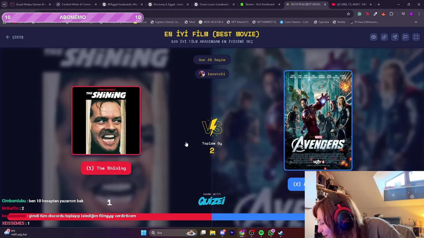Open Color Owners bookmark
The width and height of the screenshot is (424, 238).
[295, 22]
